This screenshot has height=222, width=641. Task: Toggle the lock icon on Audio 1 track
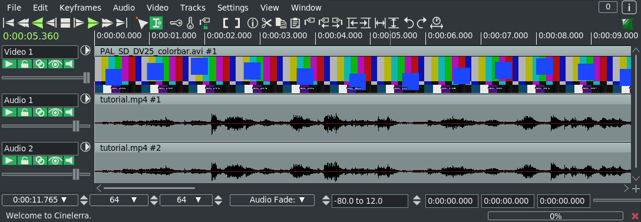(25, 112)
